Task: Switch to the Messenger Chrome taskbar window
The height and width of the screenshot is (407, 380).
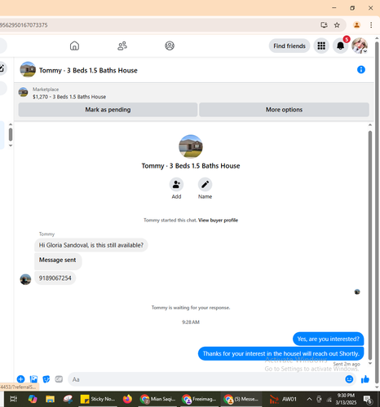Action: click(x=241, y=399)
